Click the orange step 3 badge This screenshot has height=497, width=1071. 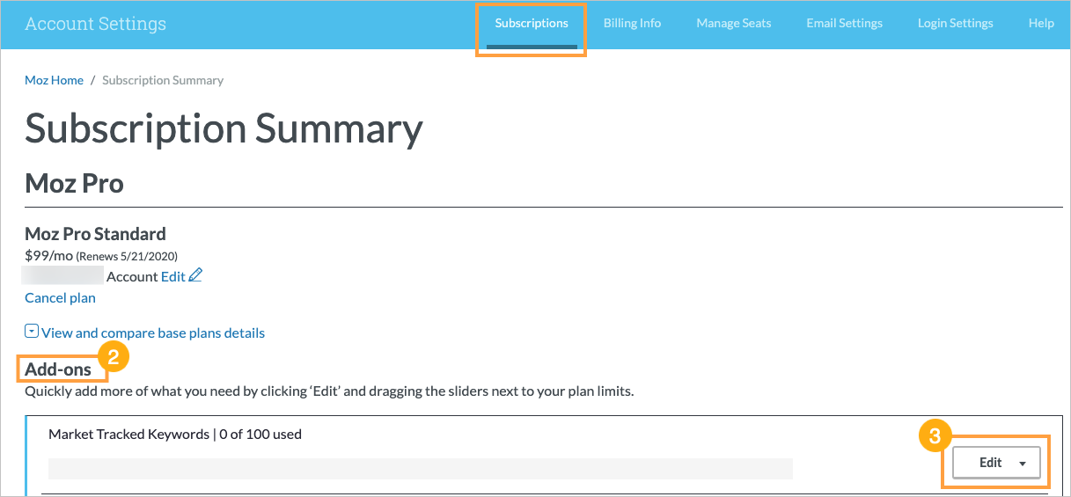point(935,435)
